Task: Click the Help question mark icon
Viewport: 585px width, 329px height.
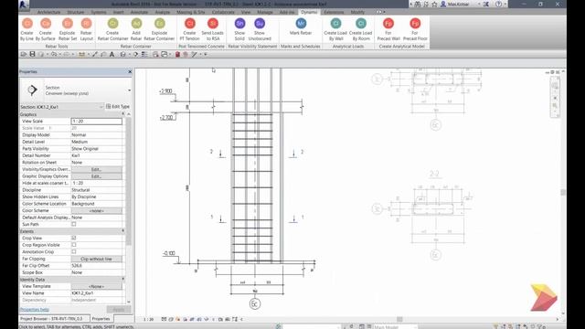Action: (x=498, y=4)
